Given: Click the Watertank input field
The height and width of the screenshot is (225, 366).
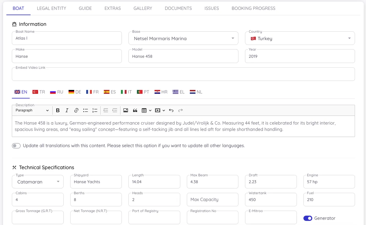Looking at the screenshot, I should pos(271,200).
